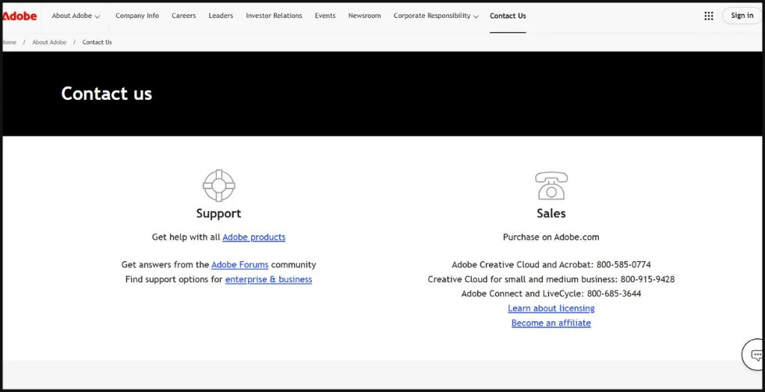Expand the About Adobe dropdown
765x392 pixels.
[76, 16]
